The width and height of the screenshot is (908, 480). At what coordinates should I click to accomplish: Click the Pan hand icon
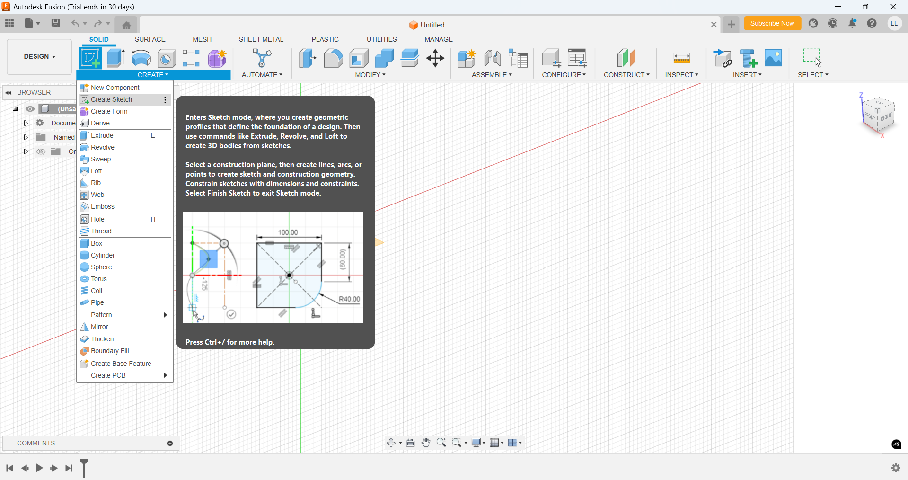point(426,443)
